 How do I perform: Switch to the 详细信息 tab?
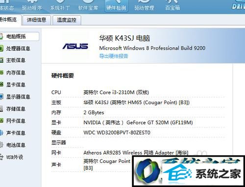click(36, 20)
